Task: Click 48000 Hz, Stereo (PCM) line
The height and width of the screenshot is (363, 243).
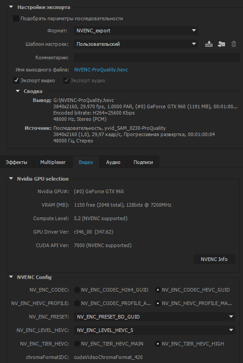Action: point(80,119)
